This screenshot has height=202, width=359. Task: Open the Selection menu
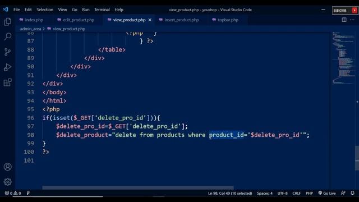tap(45, 10)
